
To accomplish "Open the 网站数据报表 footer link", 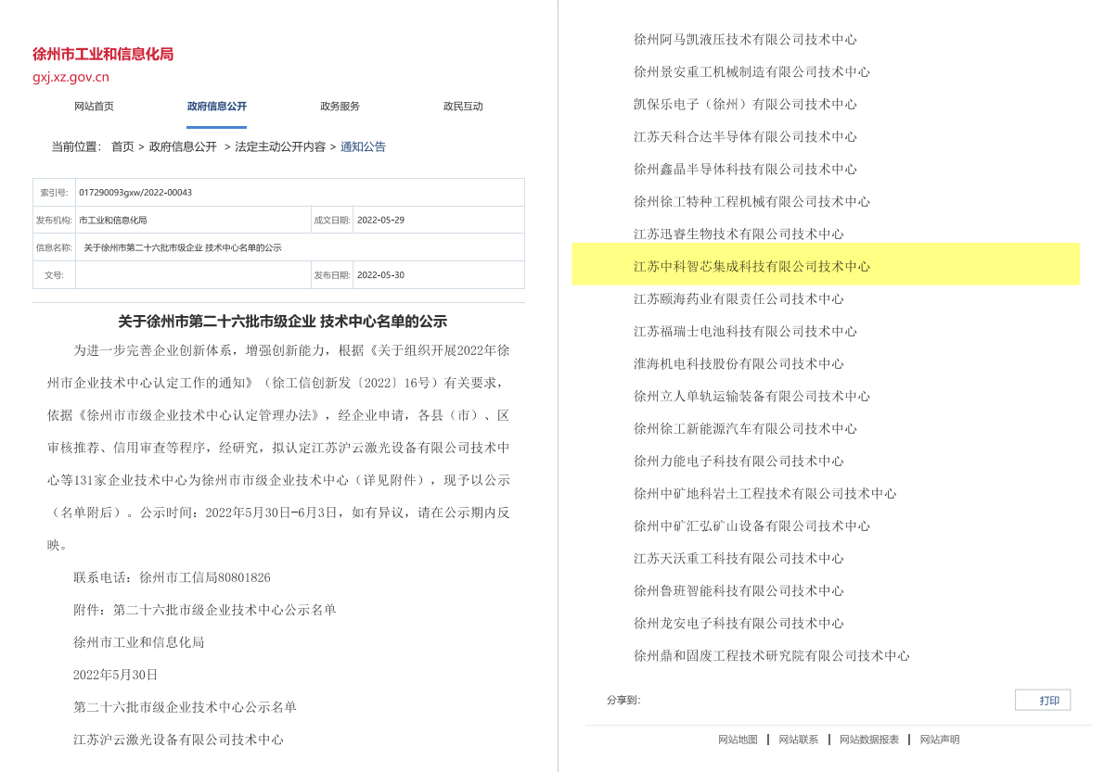I will click(869, 740).
